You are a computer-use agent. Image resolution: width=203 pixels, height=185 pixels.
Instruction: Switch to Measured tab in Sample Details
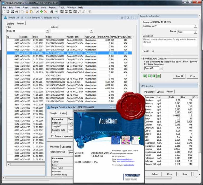click(55, 147)
